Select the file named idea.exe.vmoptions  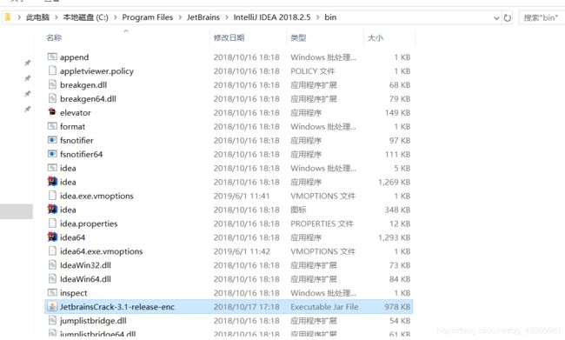click(x=96, y=196)
